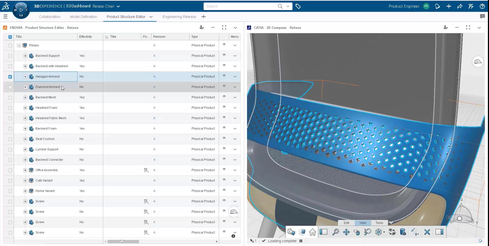Viewport: 489px width, 246px height.
Task: Switch to the Engineering Release tab
Action: click(179, 17)
